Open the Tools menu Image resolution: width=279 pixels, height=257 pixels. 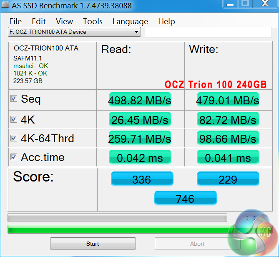point(93,22)
